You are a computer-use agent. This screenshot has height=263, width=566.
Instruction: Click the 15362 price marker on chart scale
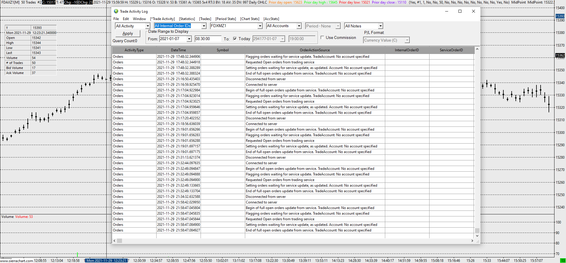[x=560, y=55]
